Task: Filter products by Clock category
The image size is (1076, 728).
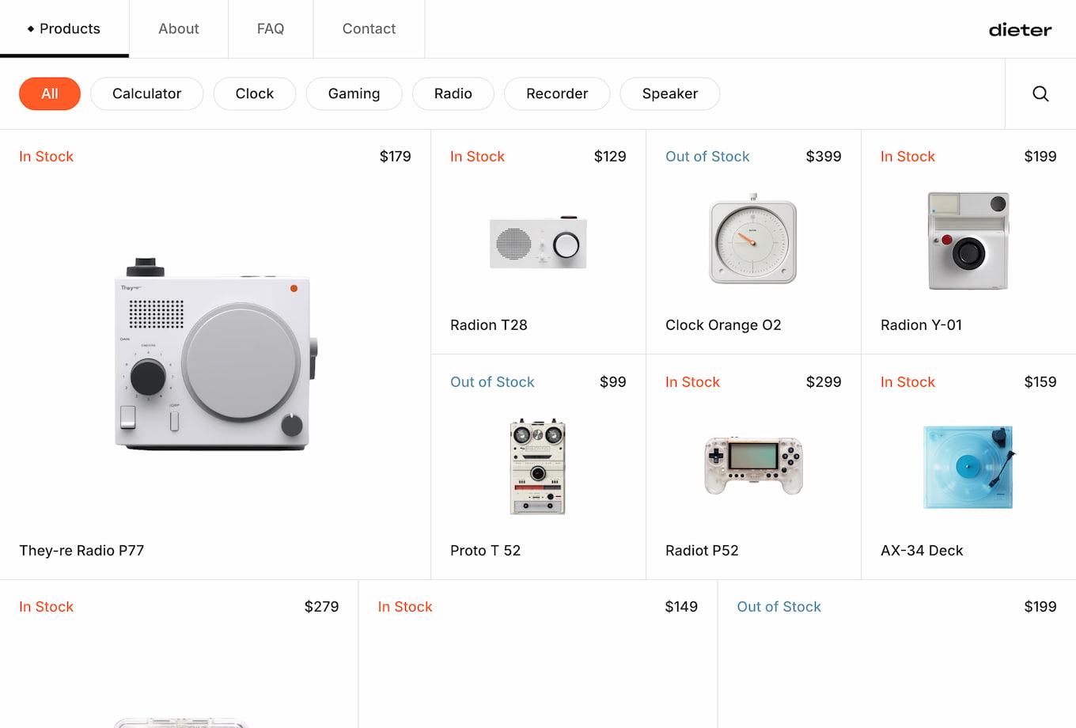Action: click(254, 93)
